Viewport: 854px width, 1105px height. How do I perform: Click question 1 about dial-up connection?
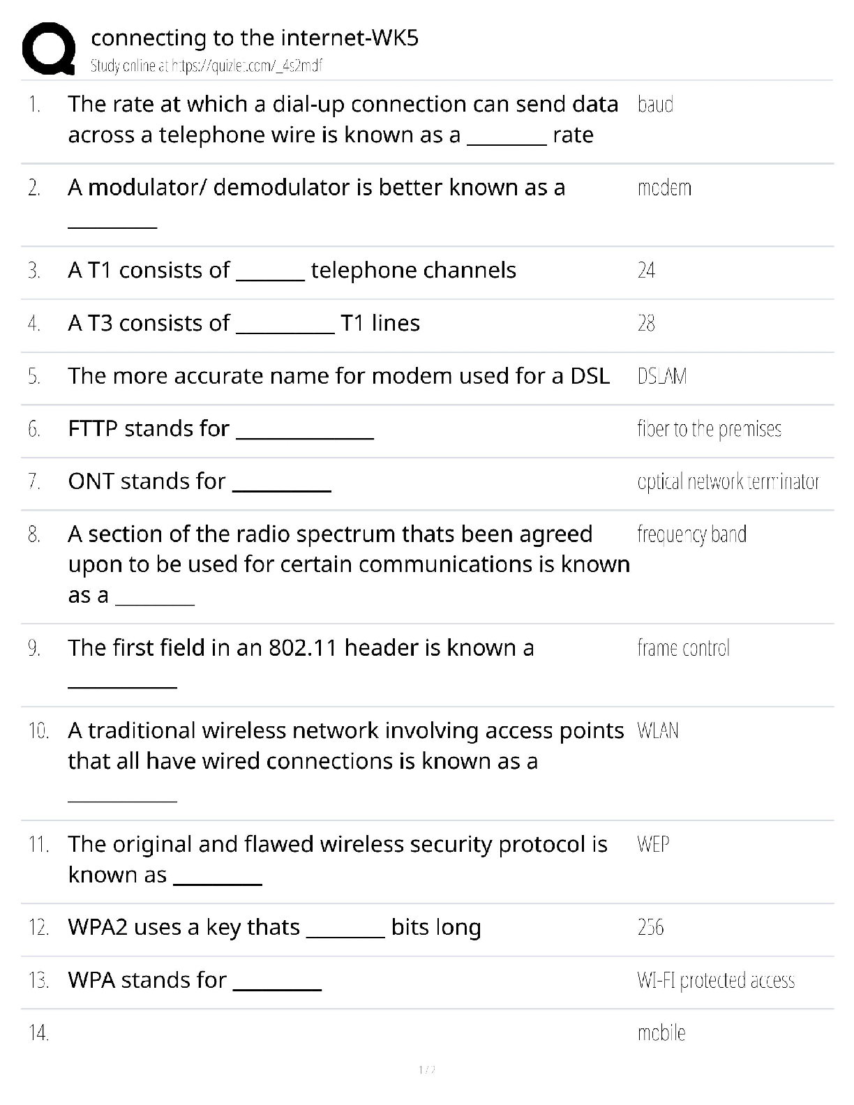click(343, 119)
